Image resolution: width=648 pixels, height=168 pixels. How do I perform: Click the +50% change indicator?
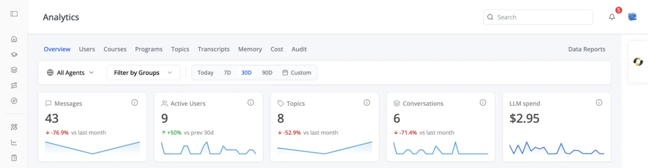[x=171, y=133]
